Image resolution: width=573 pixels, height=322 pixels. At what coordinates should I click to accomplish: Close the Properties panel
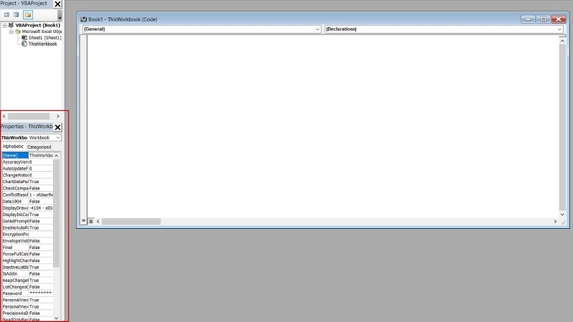tap(58, 127)
